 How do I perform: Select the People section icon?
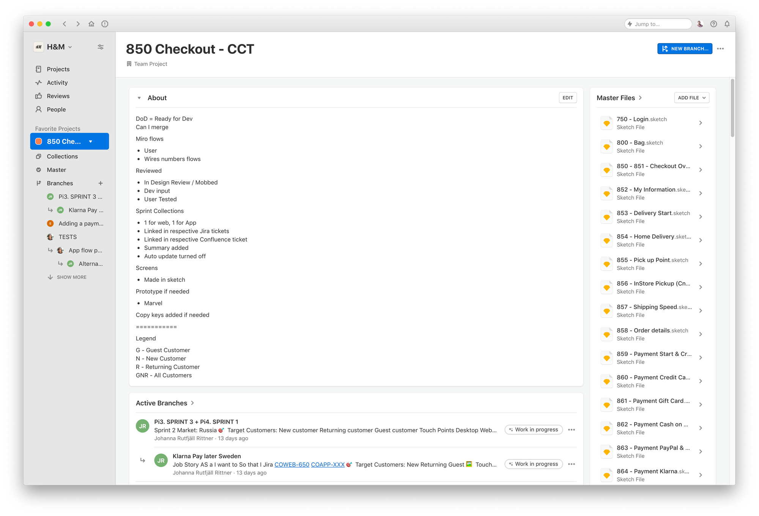click(x=39, y=109)
